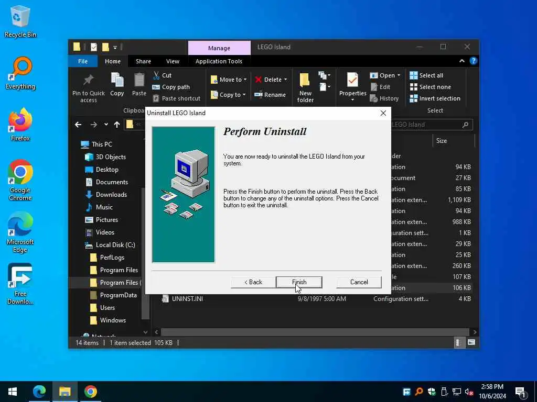Click Paste shortcut in the ribbon
The width and height of the screenshot is (537, 402).
(176, 98)
